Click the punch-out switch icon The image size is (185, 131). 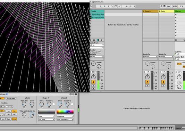coord(119,6)
